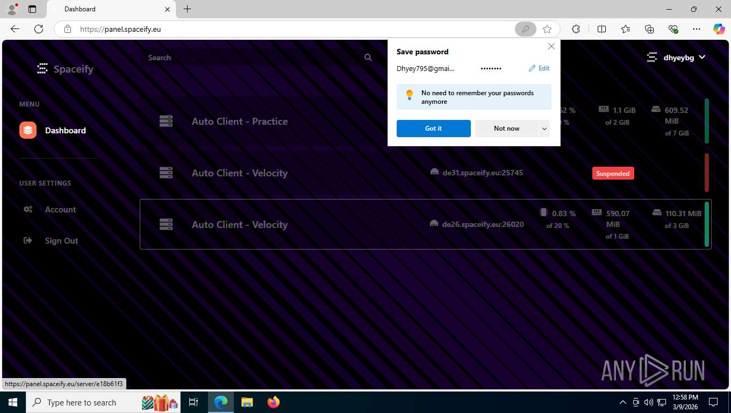Open Account in user settings
The width and height of the screenshot is (731, 413).
point(59,209)
